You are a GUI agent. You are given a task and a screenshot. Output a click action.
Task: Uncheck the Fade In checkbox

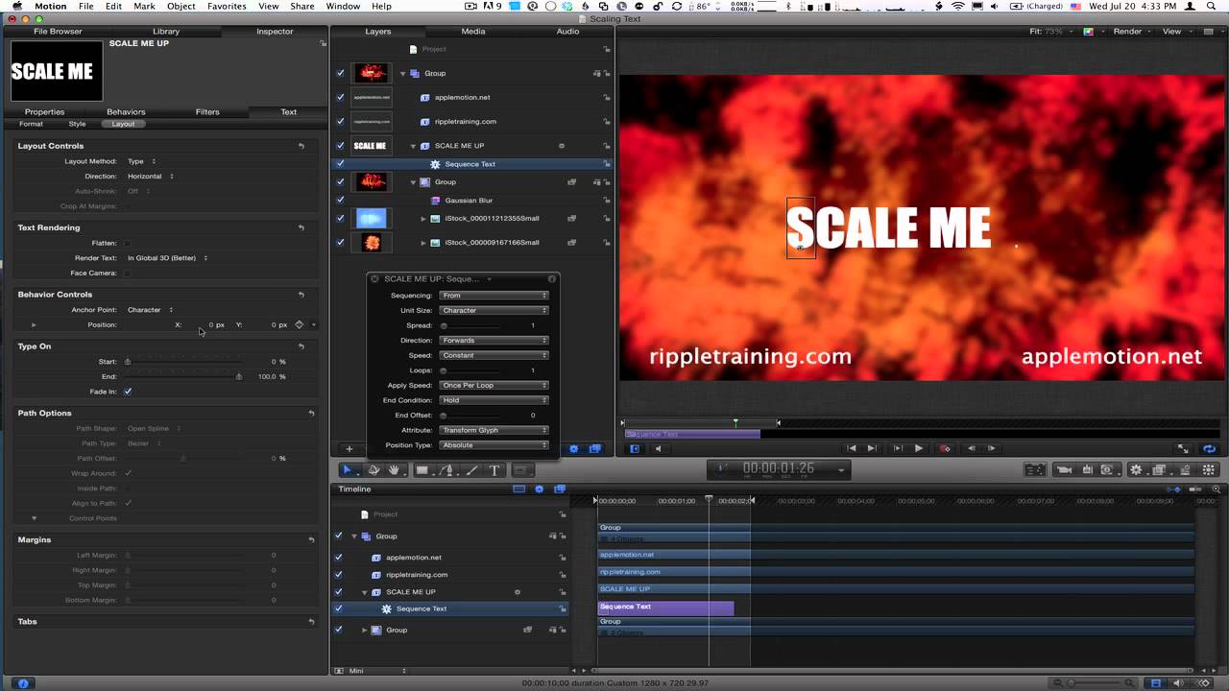(x=128, y=392)
